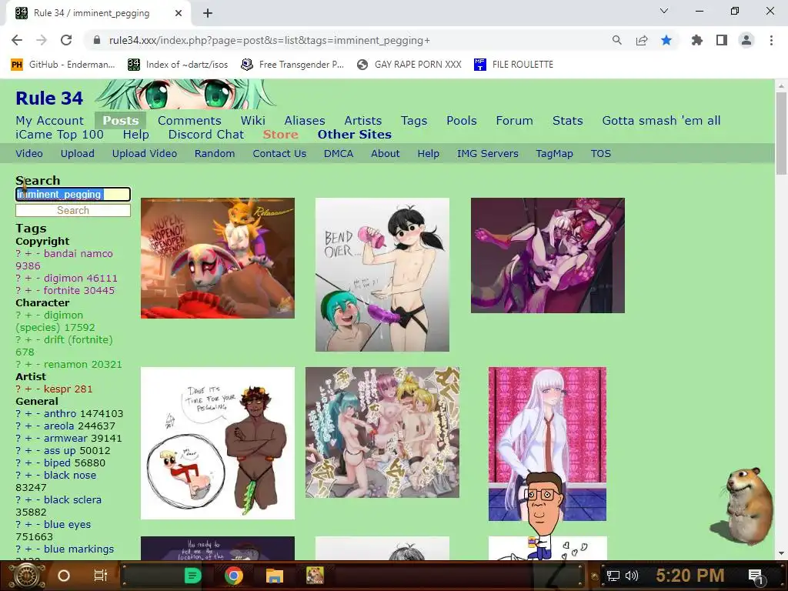Open the DMCA link
The width and height of the screenshot is (788, 591).
click(339, 154)
